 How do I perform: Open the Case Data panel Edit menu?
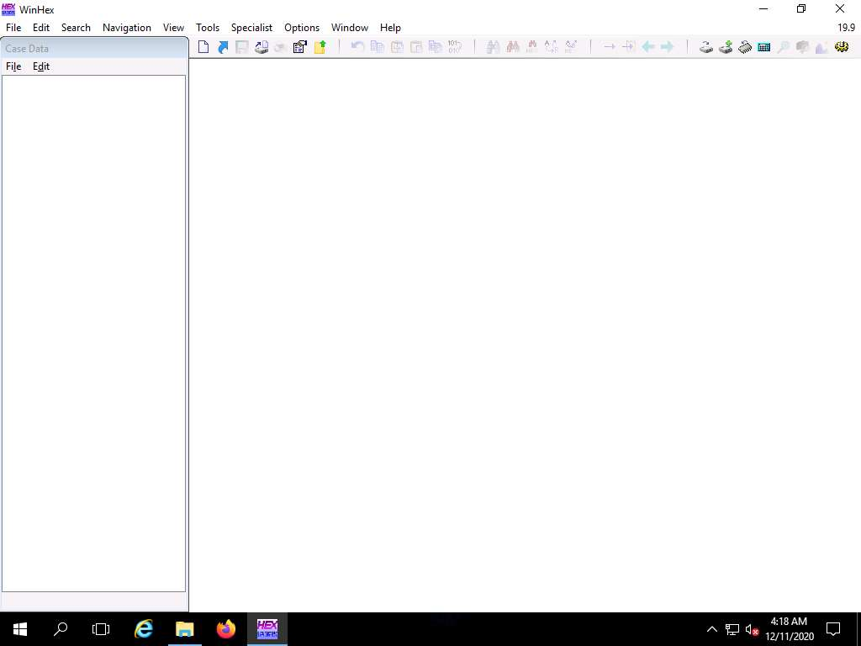pos(41,66)
